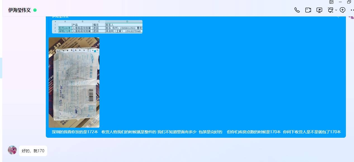Click the sender avatar beside 好的，就170
The image size is (354, 162).
point(12,150)
